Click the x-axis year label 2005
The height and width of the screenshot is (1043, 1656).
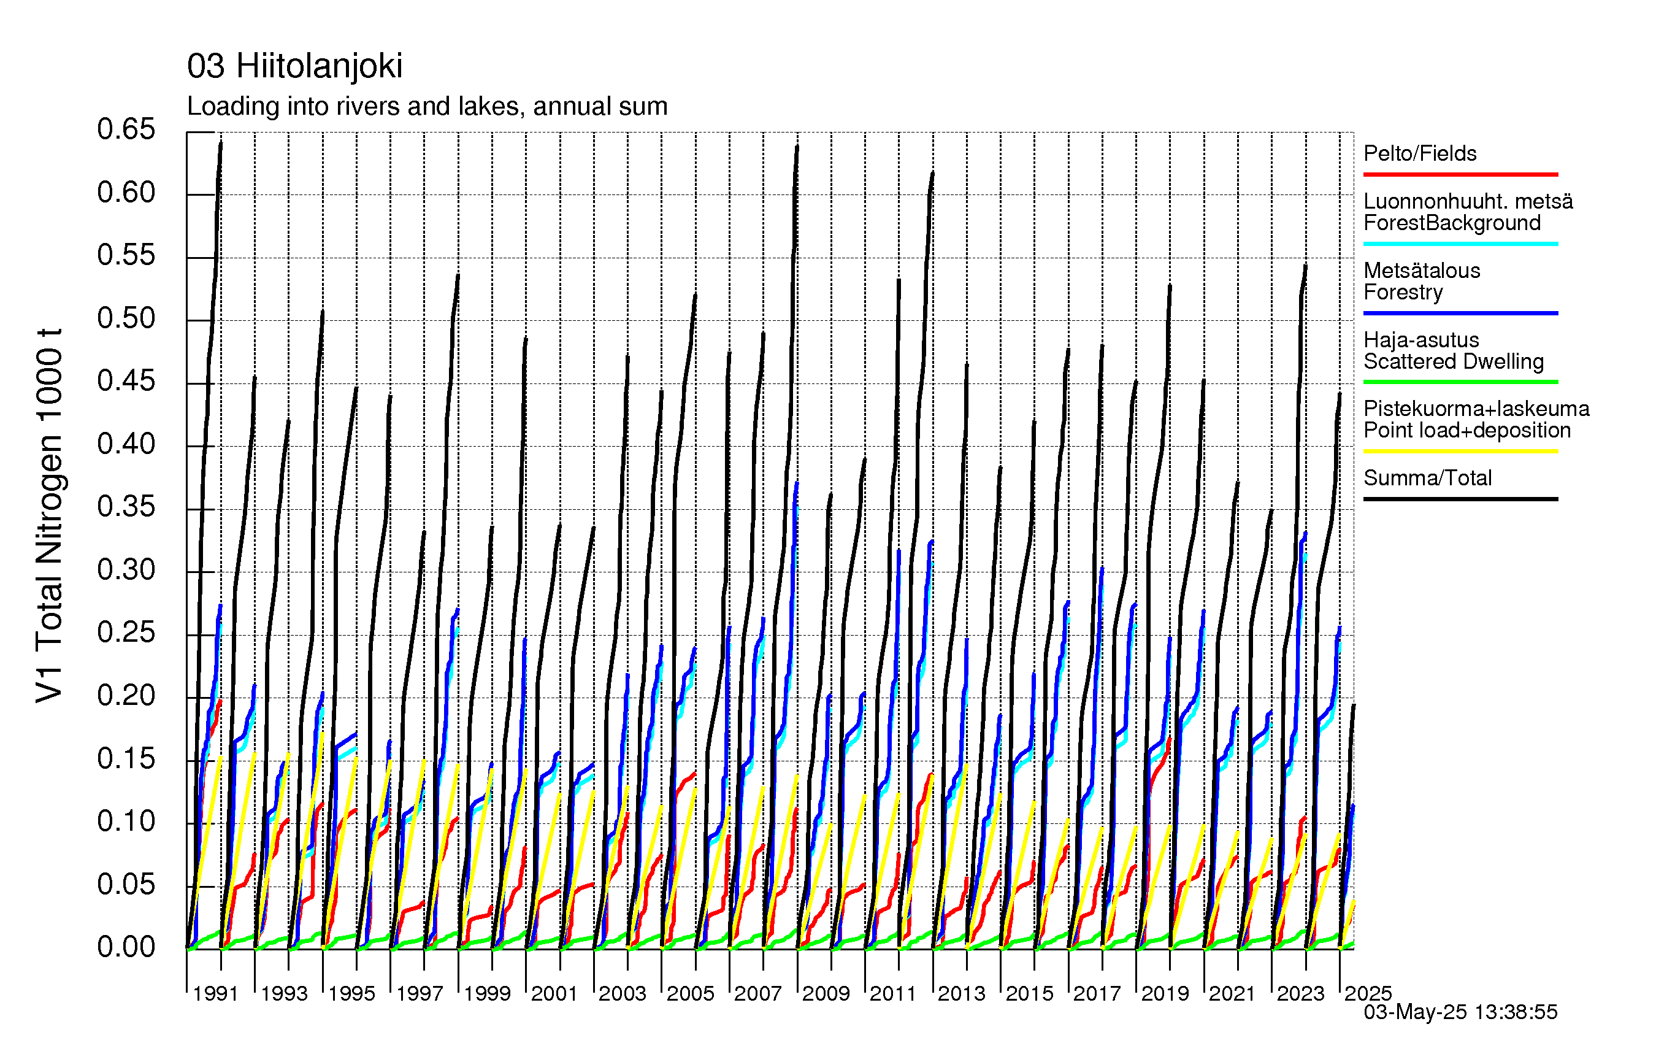[691, 994]
